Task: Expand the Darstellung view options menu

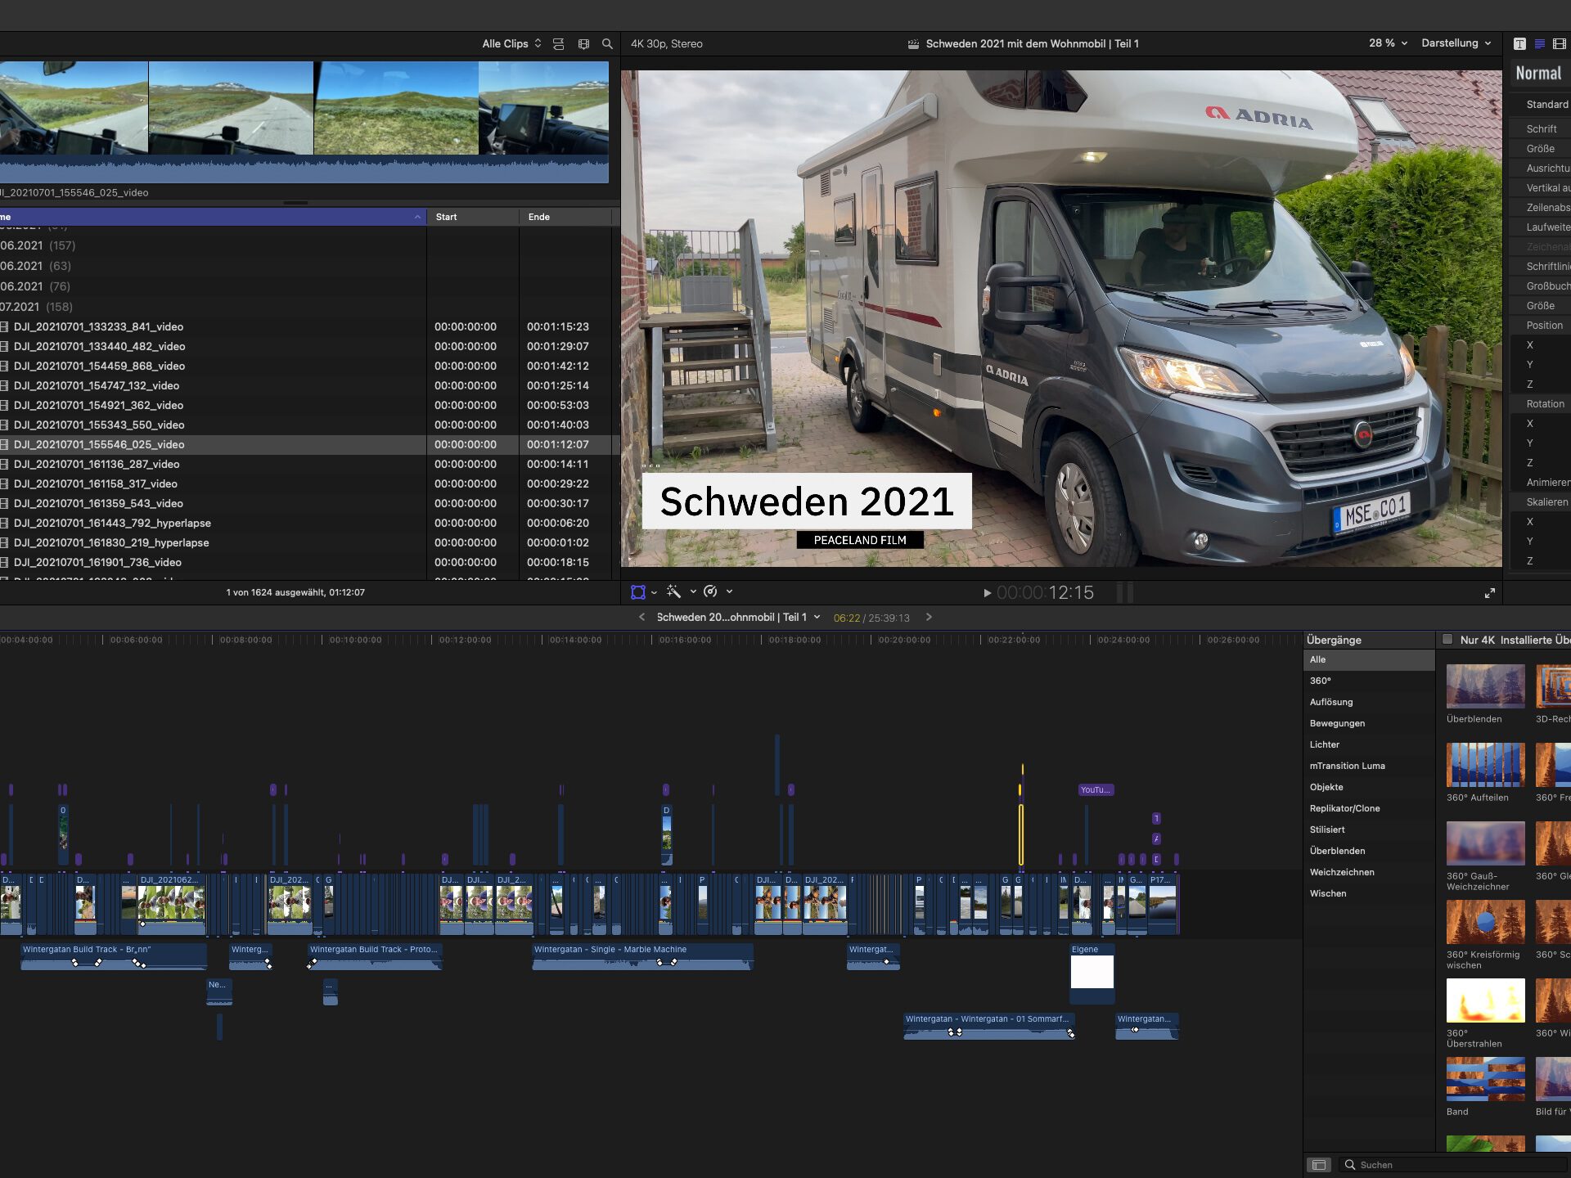Action: coord(1456,43)
